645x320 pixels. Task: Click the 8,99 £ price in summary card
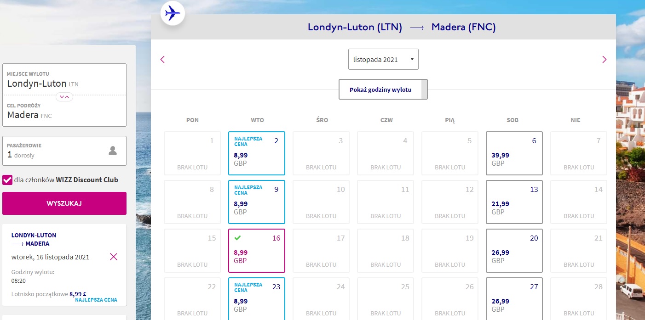[x=78, y=294]
